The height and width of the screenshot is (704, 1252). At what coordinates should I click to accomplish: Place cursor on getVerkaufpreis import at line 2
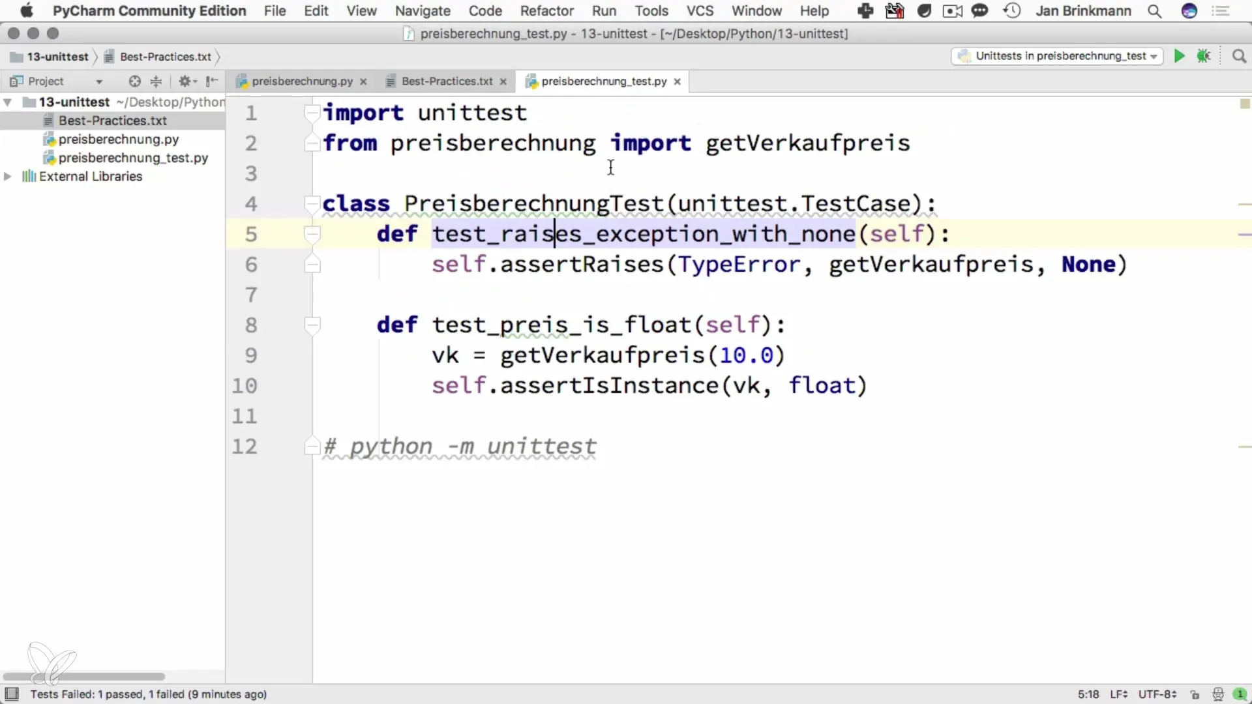point(807,143)
